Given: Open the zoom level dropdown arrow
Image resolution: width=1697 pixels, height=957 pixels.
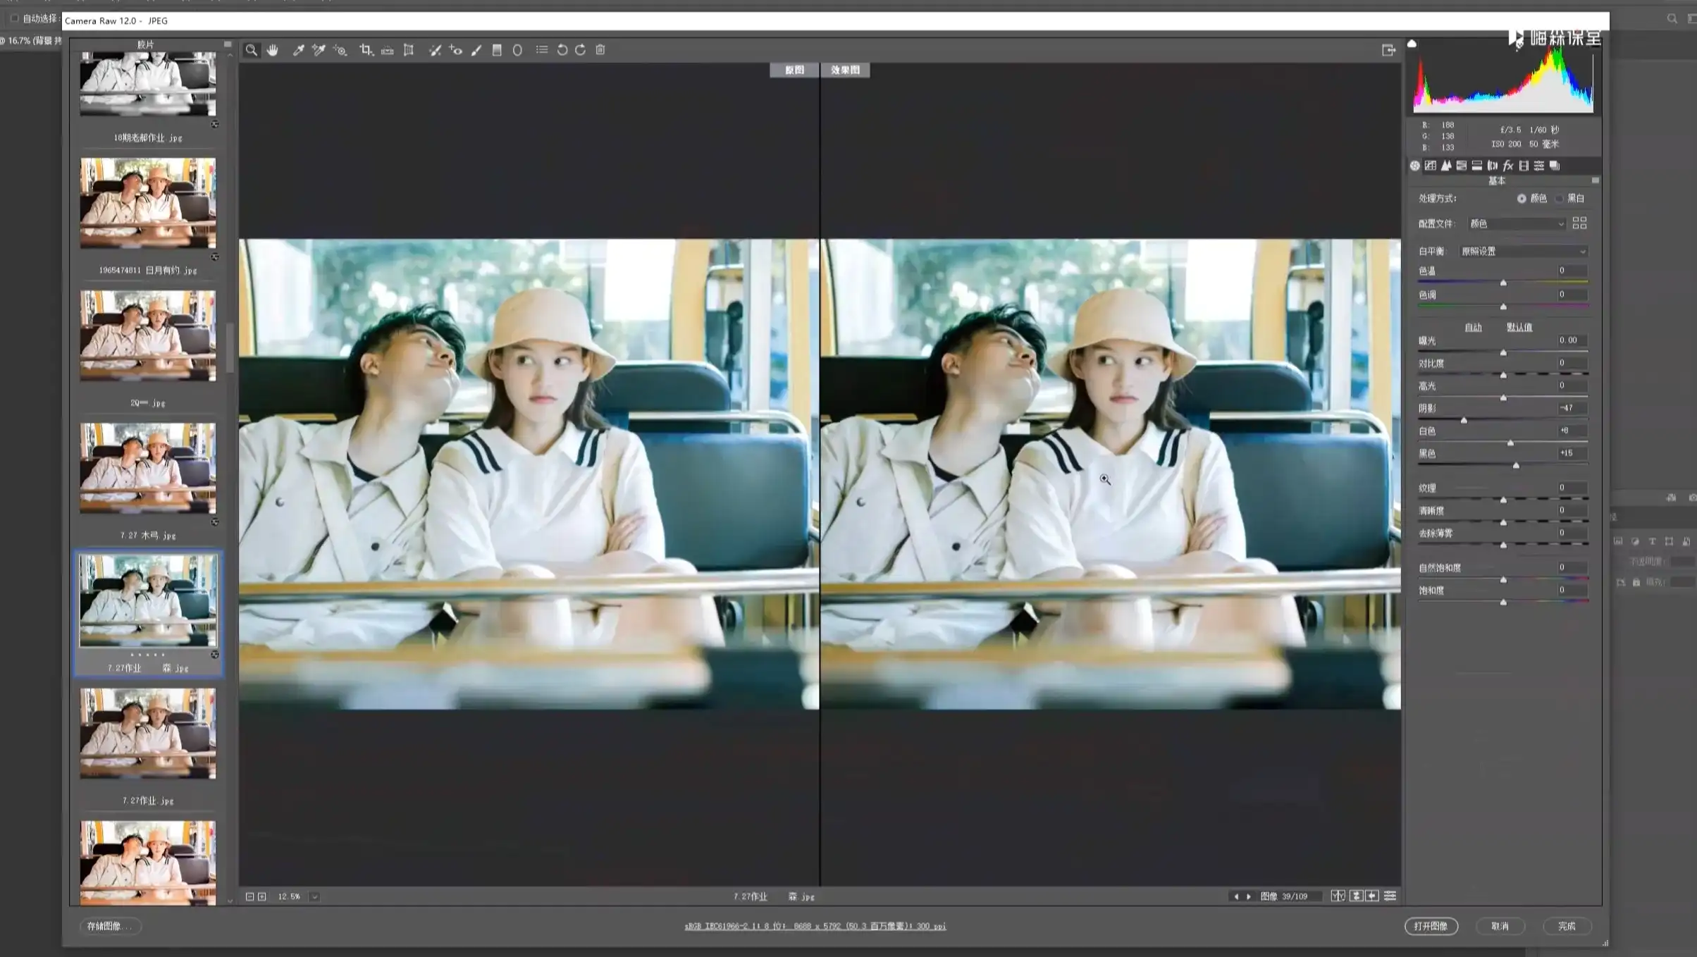Looking at the screenshot, I should point(315,896).
